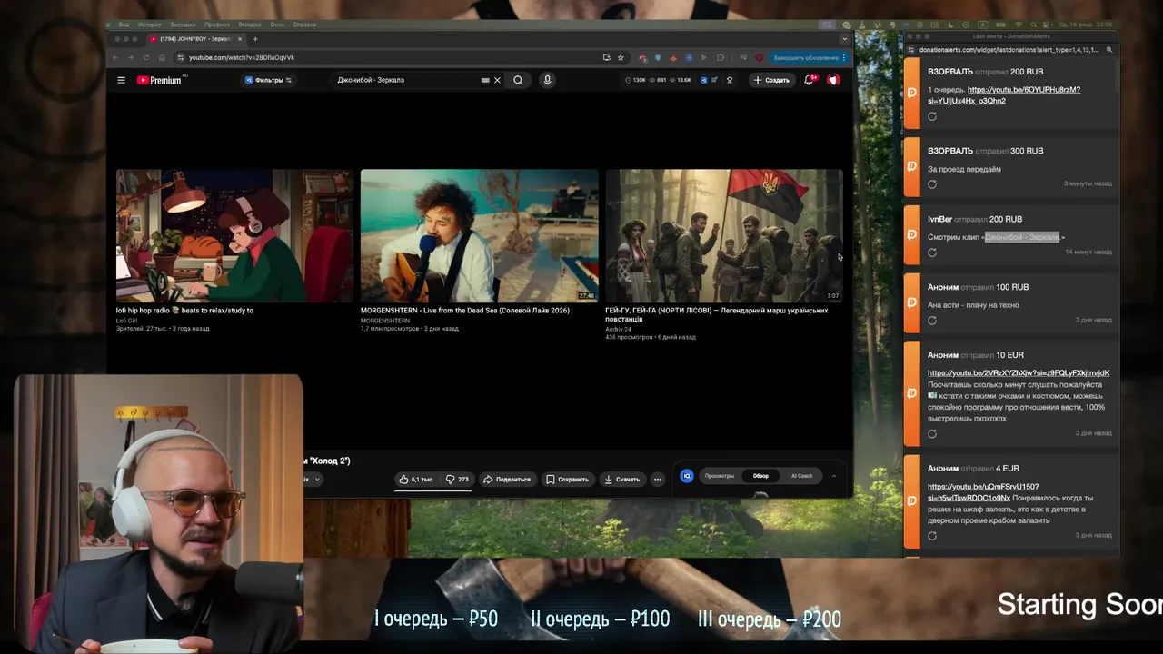Viewport: 1163px width, 654px height.
Task: Go to YouTube Premium home logo
Action: [159, 80]
